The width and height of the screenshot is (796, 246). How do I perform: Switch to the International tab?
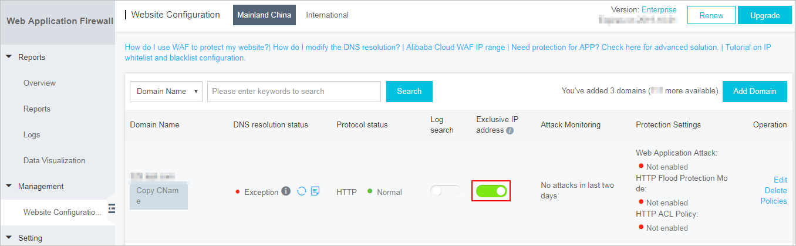327,15
